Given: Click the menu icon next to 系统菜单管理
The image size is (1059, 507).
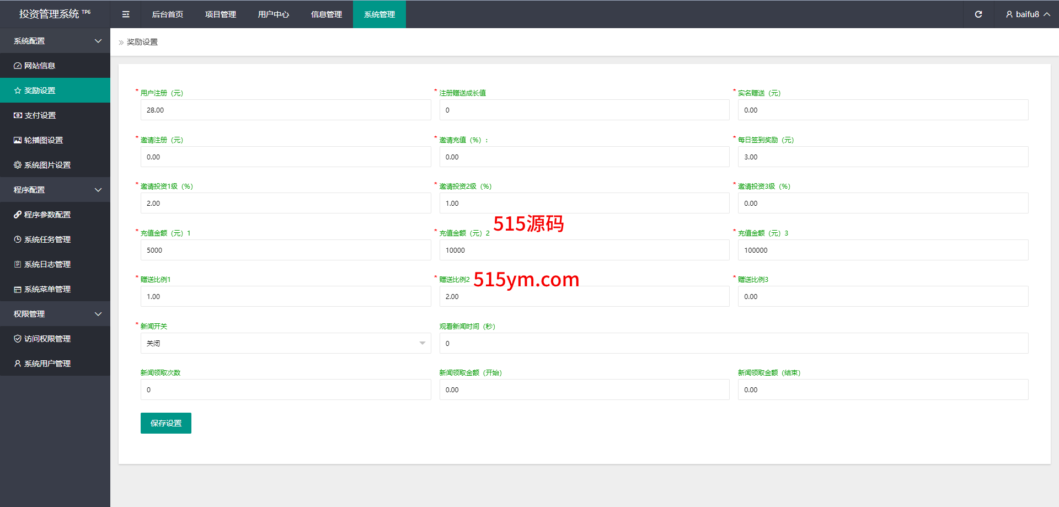Looking at the screenshot, I should 18,289.
